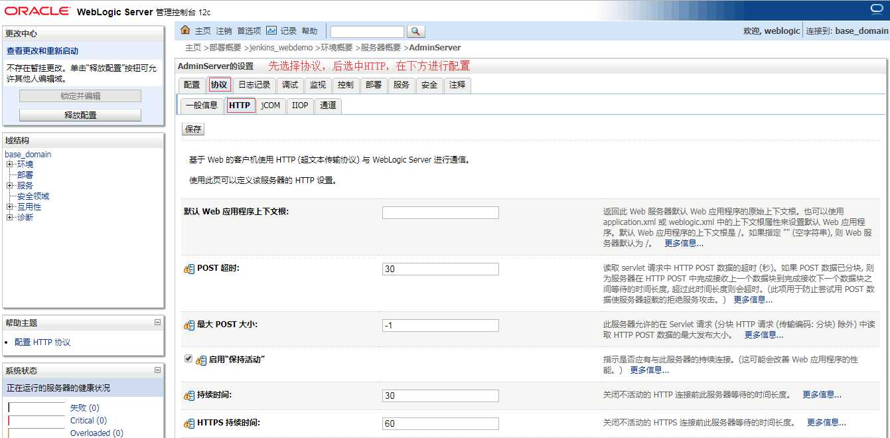Click 环境概要 in the breadcrumb
The width and height of the screenshot is (890, 438).
tap(337, 48)
